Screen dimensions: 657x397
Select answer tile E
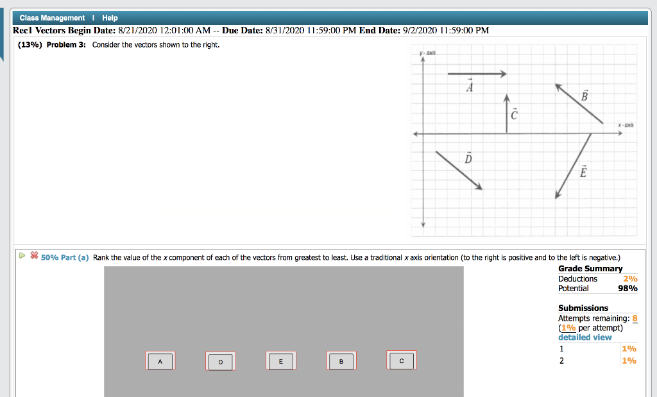point(280,360)
